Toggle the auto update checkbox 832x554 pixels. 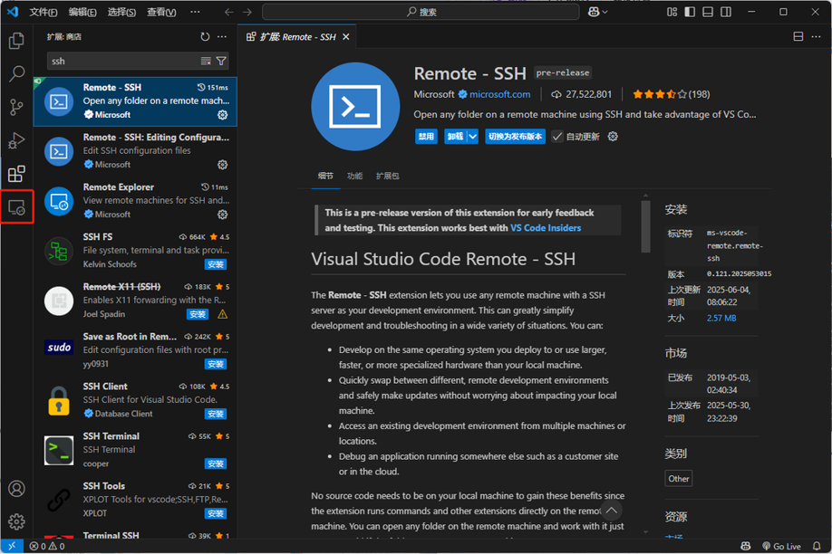557,137
